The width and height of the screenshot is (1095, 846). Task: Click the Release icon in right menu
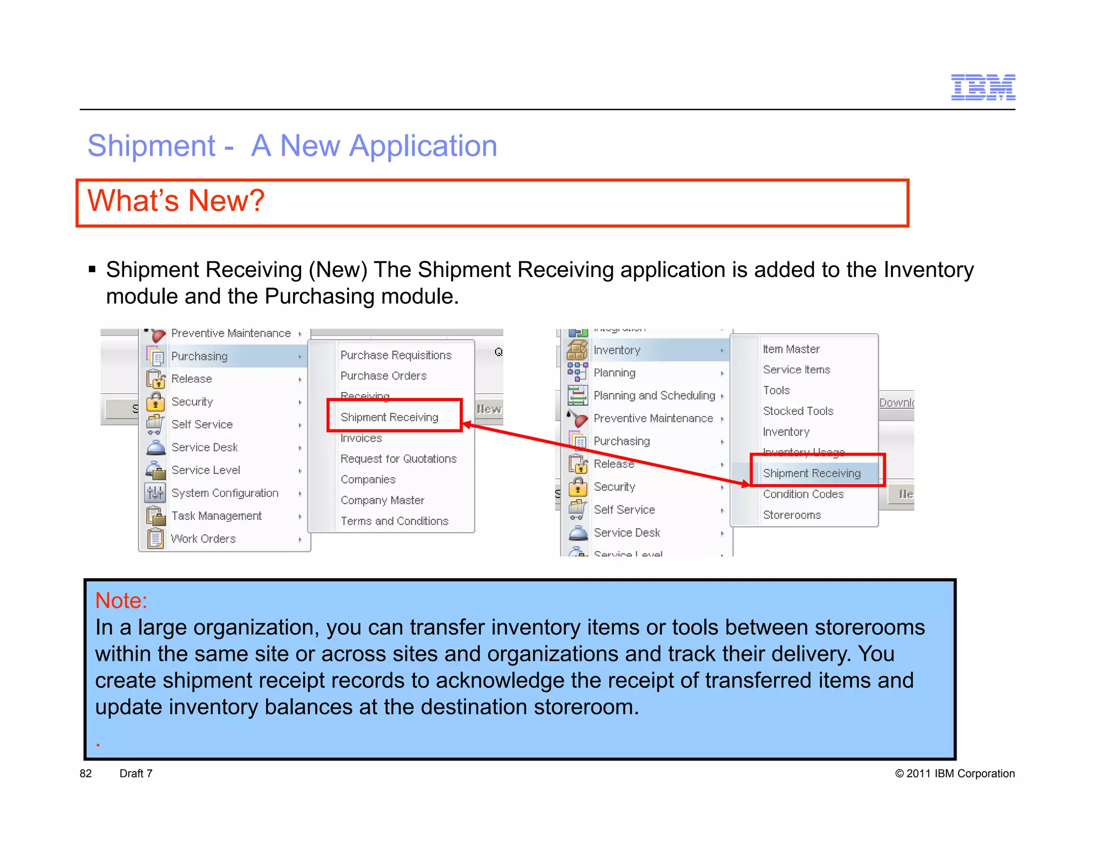tap(578, 464)
